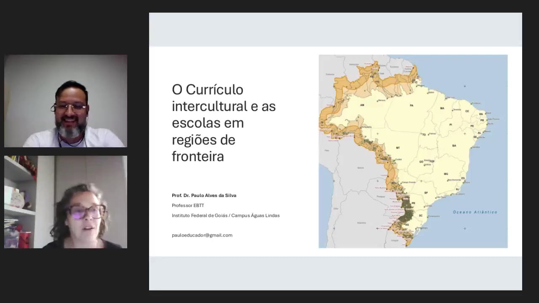The image size is (539, 303).
Task: Click the 'MA' state label on map
Action: [x=442, y=108]
